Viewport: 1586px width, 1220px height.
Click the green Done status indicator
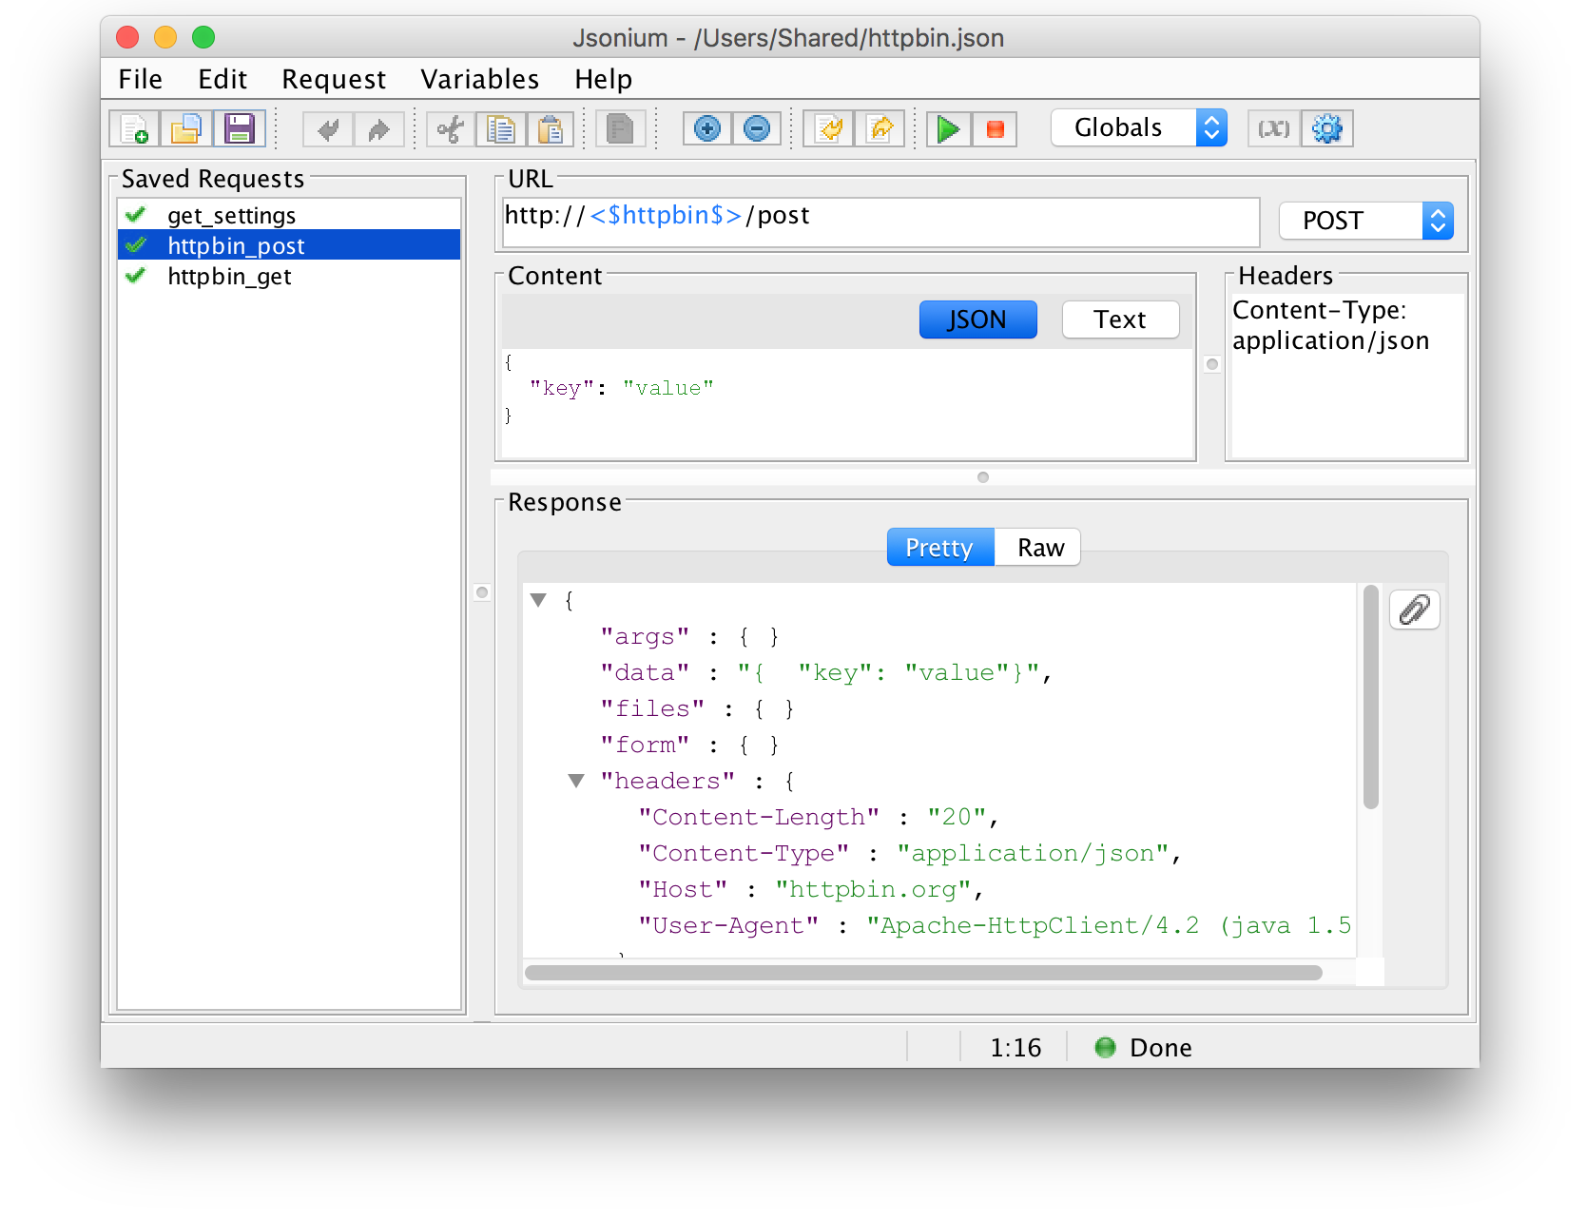1105,1048
